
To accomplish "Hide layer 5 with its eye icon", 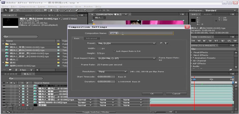I will click(x=4, y=97).
